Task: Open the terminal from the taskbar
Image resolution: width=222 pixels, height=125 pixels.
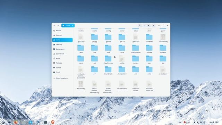Action: [45, 122]
